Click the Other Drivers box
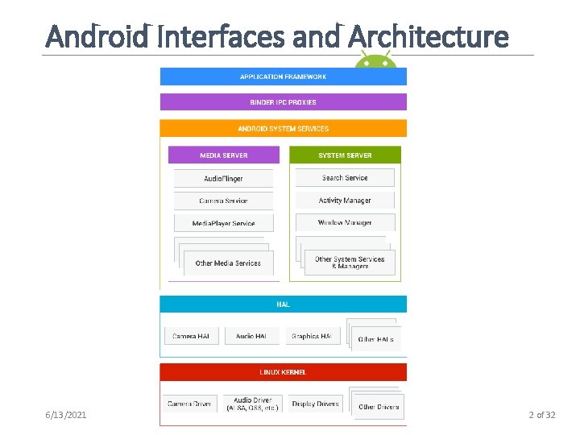Viewport: 580px width, 435px height. pyautogui.click(x=379, y=407)
